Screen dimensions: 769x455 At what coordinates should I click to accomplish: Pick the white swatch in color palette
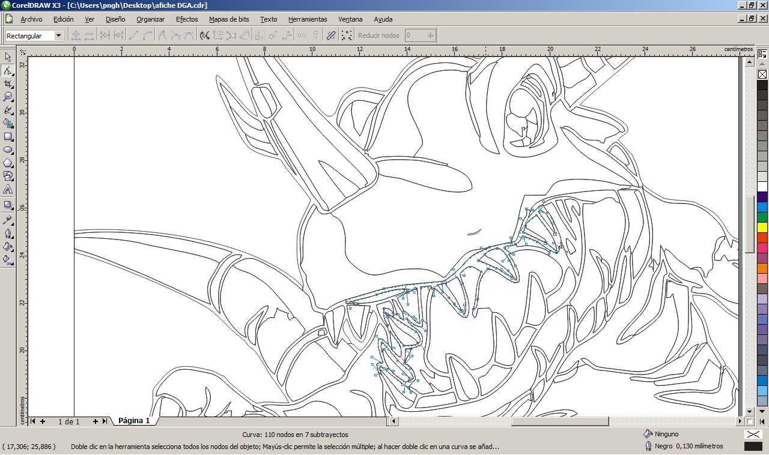coord(762,186)
